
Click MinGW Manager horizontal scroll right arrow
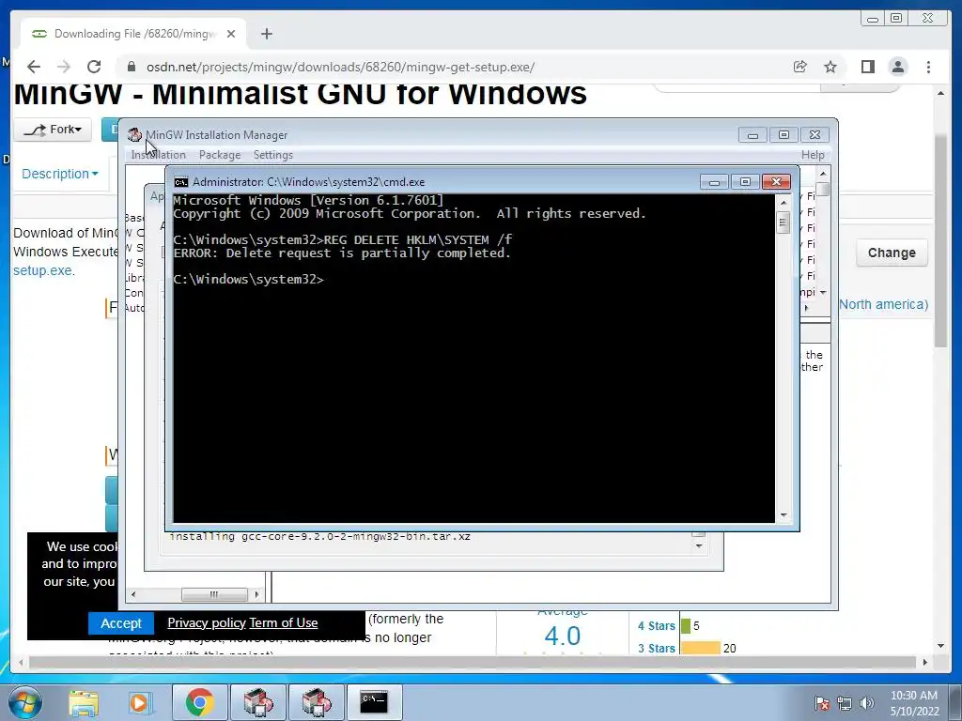coord(257,594)
